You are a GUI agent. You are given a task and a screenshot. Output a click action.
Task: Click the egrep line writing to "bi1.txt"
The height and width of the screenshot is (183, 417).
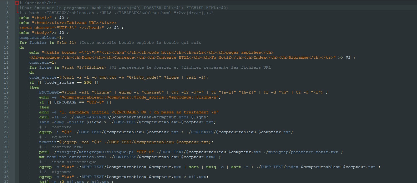[x=124, y=177]
